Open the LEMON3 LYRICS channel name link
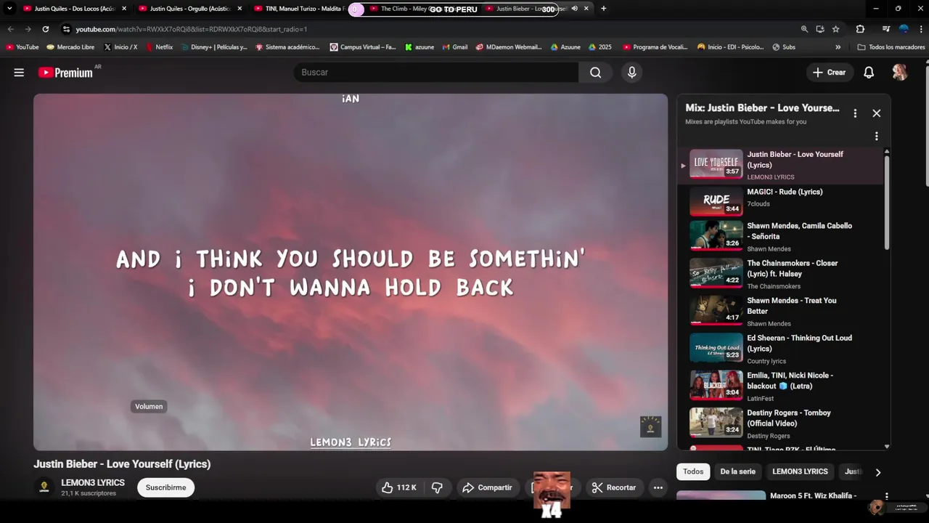Viewport: 929px width, 523px height. point(93,482)
